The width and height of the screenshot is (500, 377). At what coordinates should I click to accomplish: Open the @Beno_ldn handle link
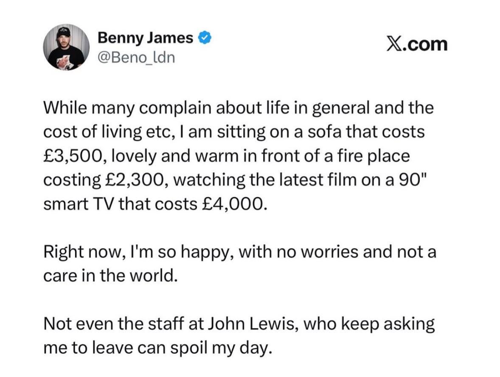point(136,57)
